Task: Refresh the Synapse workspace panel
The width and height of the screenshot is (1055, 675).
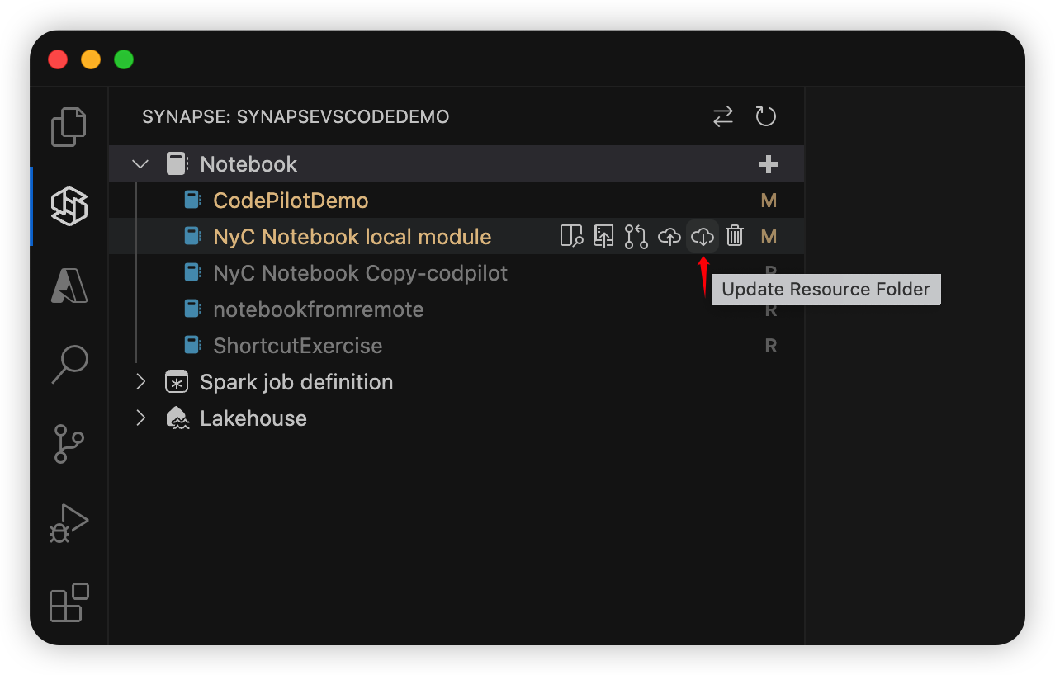Action: click(x=766, y=116)
